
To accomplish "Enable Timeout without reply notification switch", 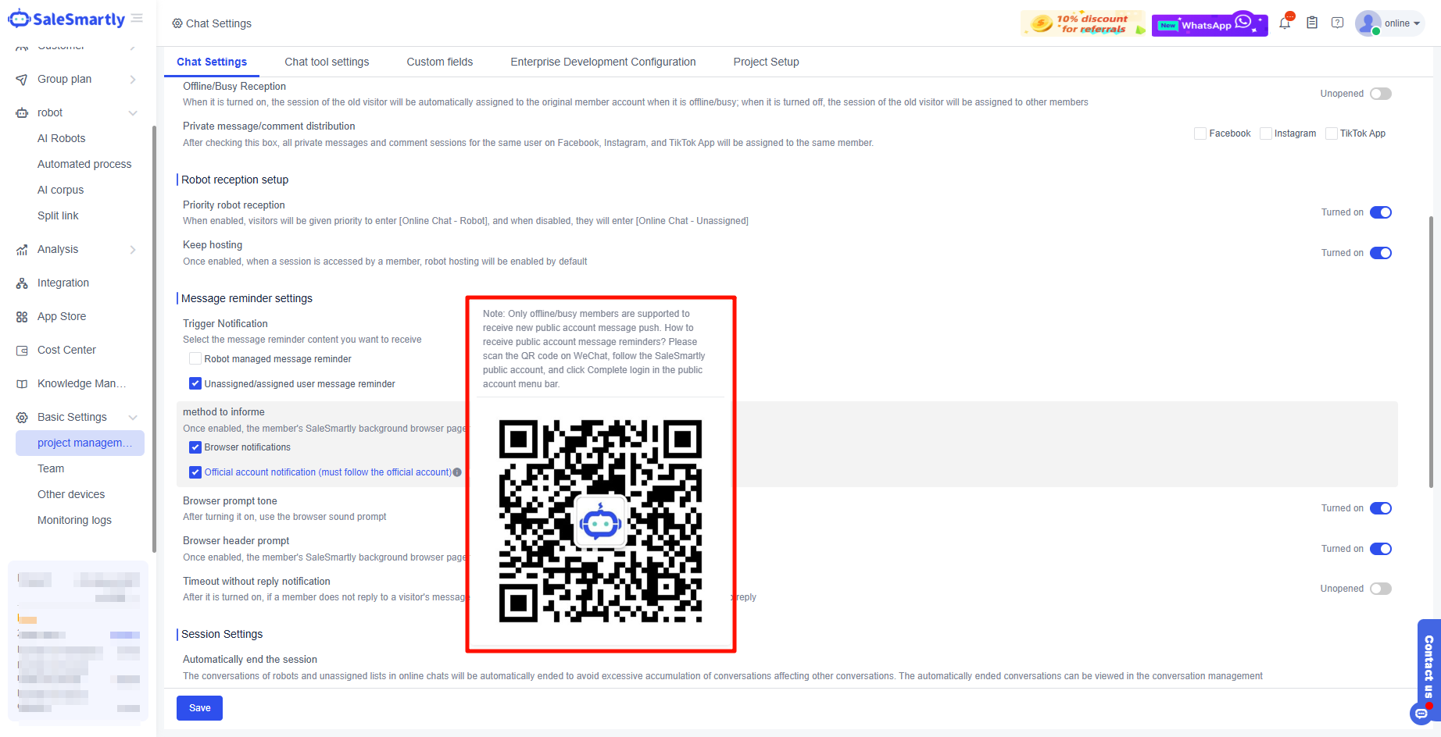I will (x=1381, y=589).
